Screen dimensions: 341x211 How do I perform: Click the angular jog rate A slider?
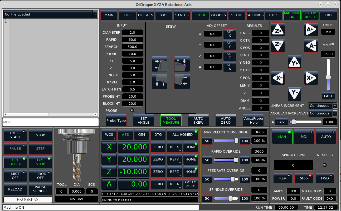306,122
